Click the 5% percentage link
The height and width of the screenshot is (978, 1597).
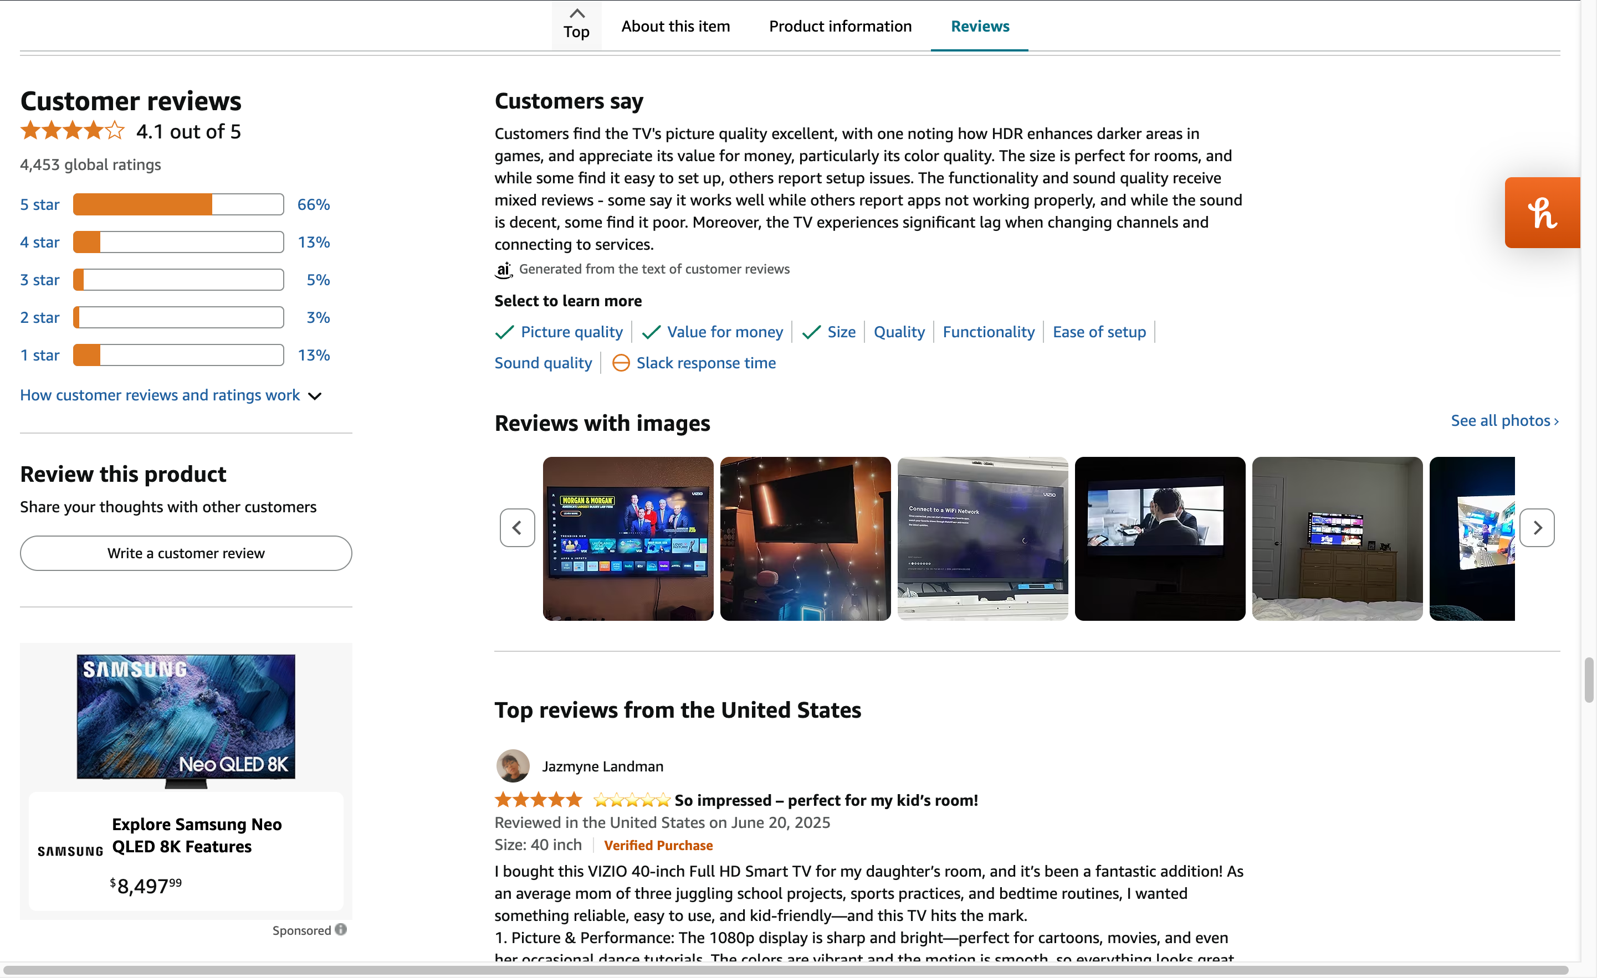point(318,280)
